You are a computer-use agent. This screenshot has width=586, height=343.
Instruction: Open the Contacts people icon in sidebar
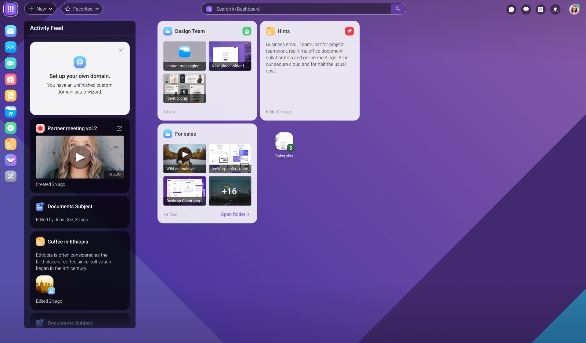10,47
